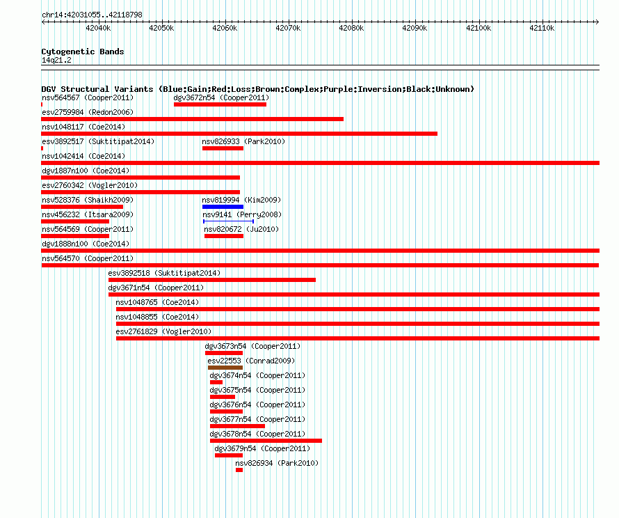Open the nsv826934 (Park2010) label
The height and width of the screenshot is (518, 619).
pyautogui.click(x=277, y=463)
